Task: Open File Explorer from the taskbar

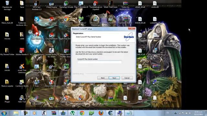Action: pyautogui.click(x=16, y=113)
